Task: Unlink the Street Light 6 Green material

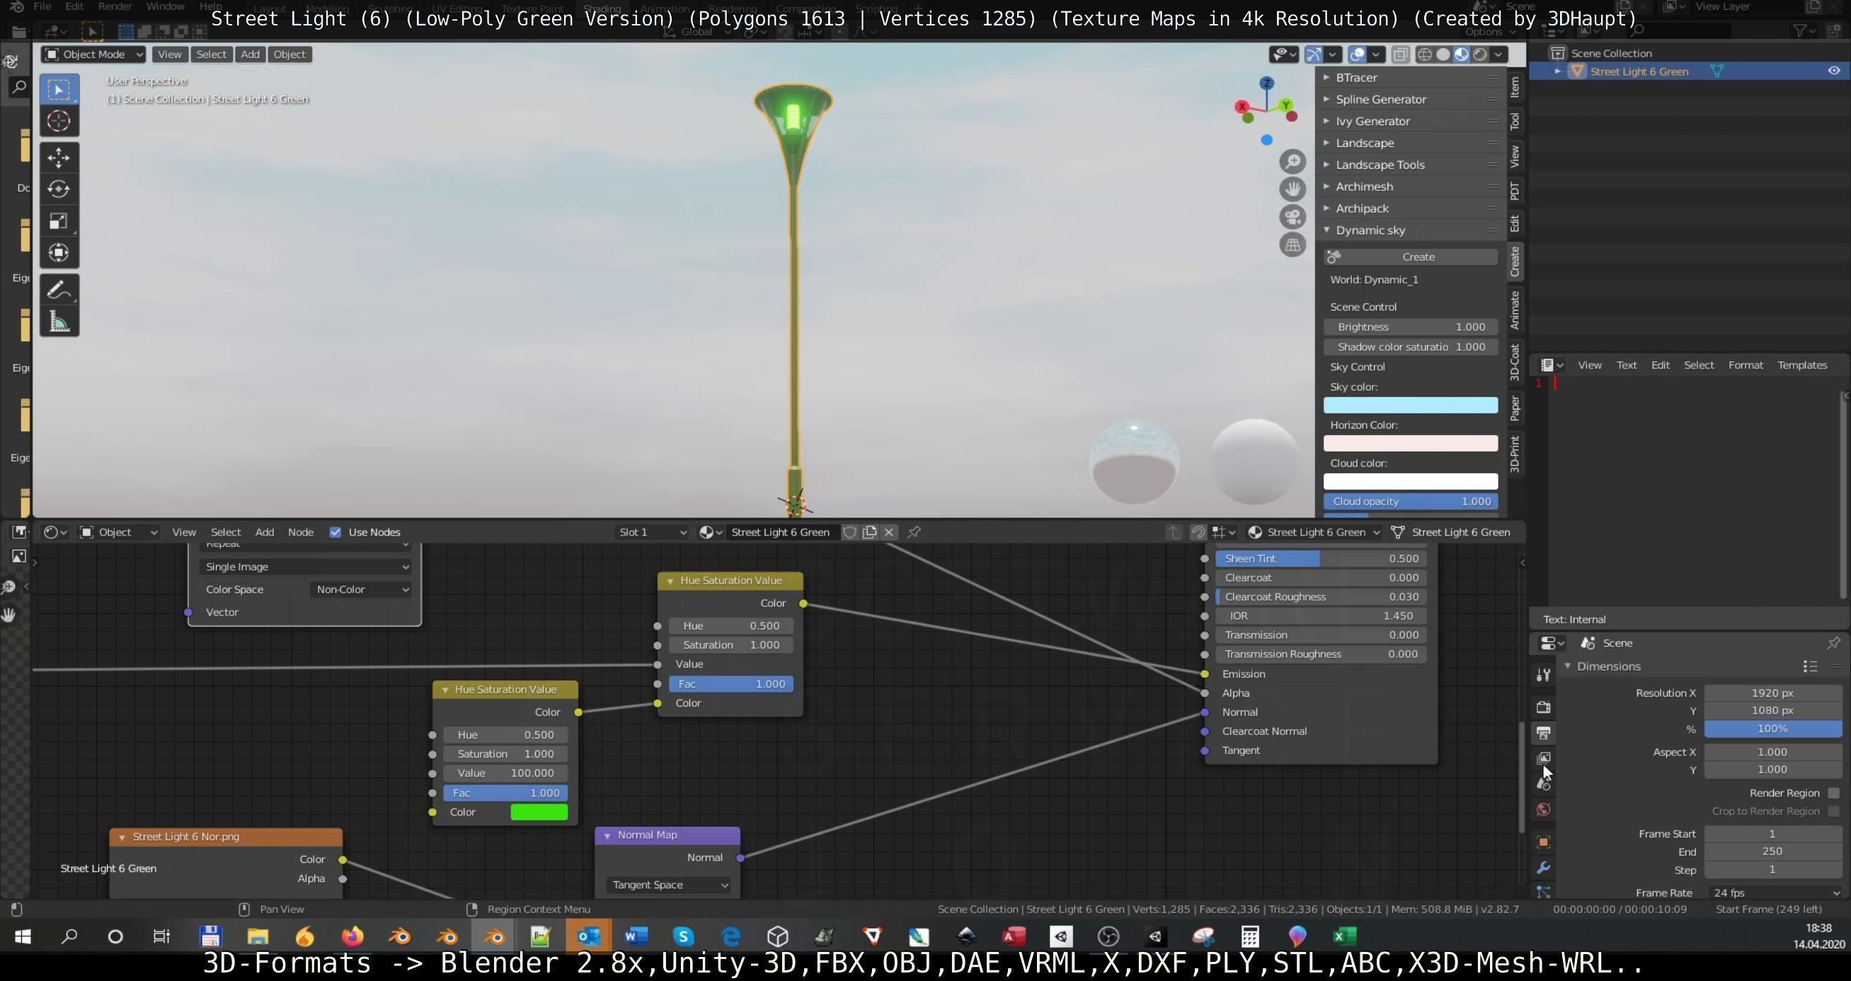Action: (889, 532)
